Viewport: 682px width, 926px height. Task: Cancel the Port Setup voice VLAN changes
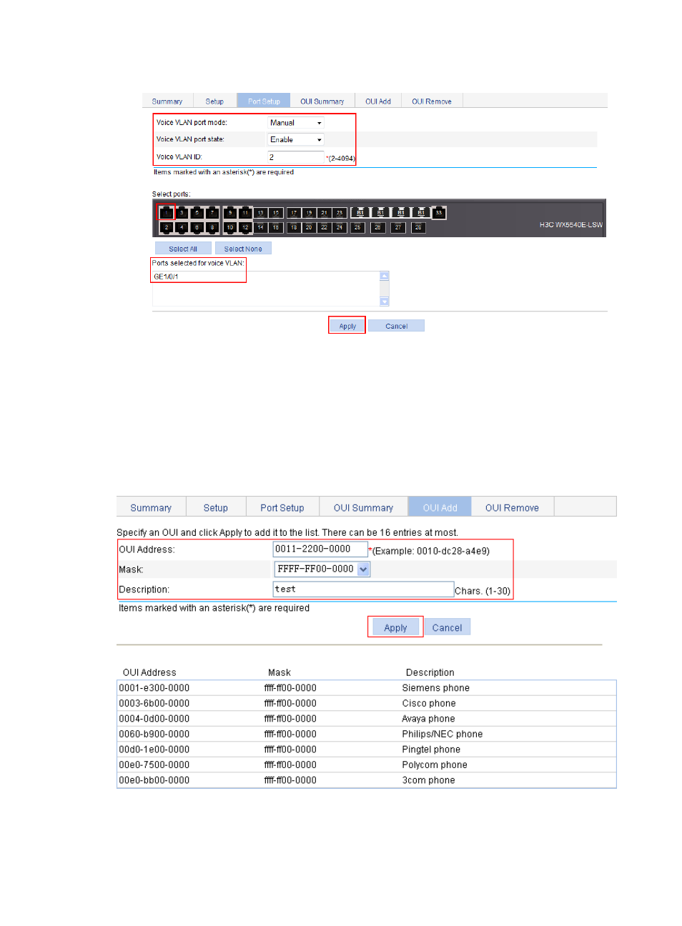coord(396,326)
